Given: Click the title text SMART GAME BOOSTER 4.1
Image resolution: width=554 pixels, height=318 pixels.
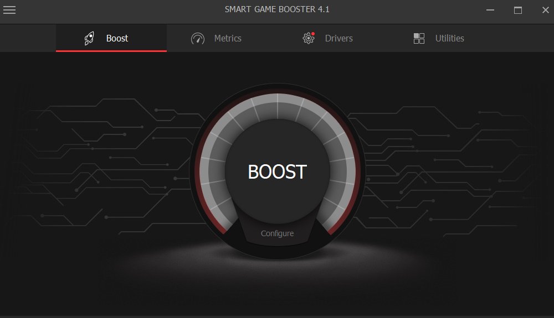Looking at the screenshot, I should pyautogui.click(x=277, y=9).
